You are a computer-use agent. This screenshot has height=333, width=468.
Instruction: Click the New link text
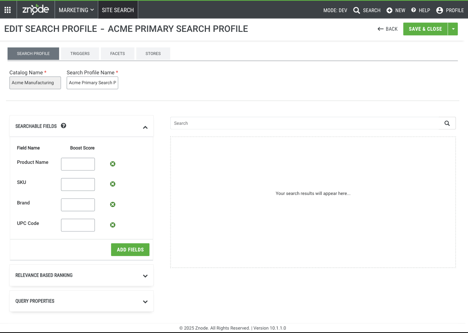tap(400, 10)
